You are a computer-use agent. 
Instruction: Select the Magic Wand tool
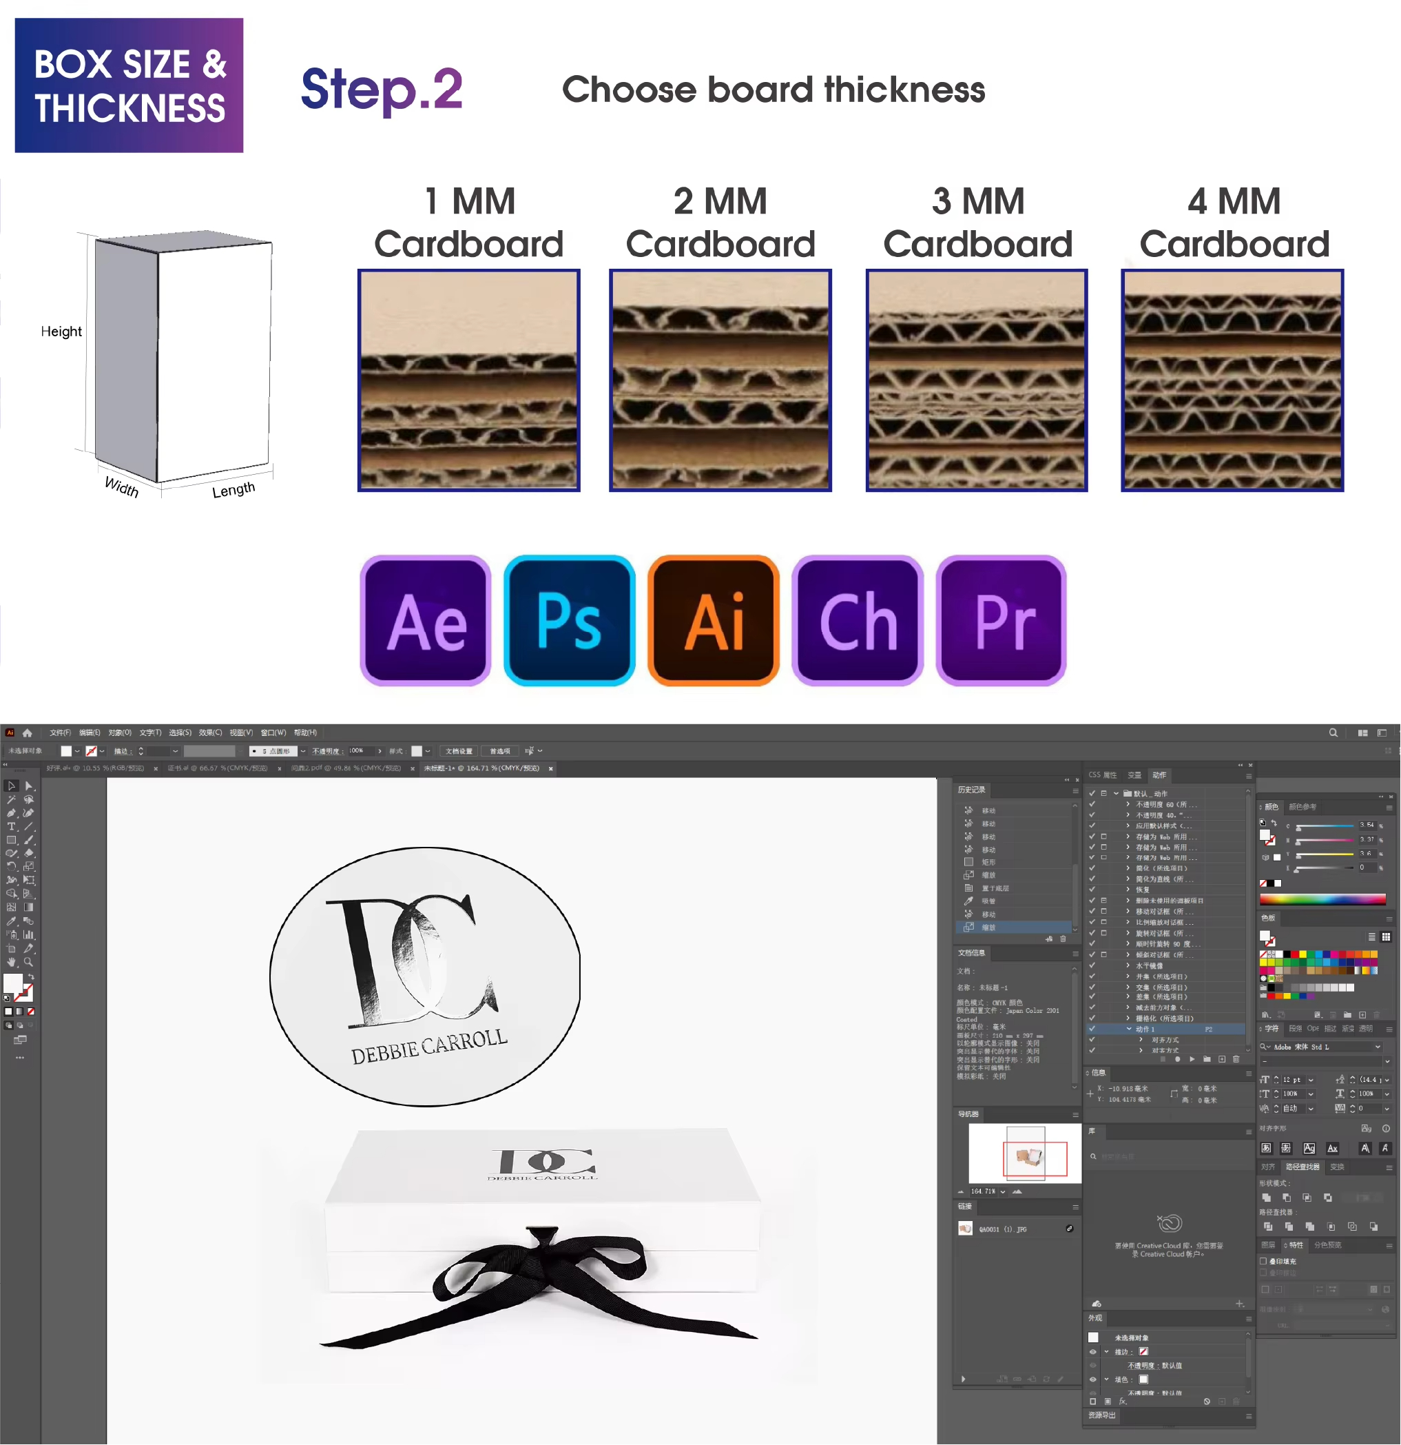point(11,800)
